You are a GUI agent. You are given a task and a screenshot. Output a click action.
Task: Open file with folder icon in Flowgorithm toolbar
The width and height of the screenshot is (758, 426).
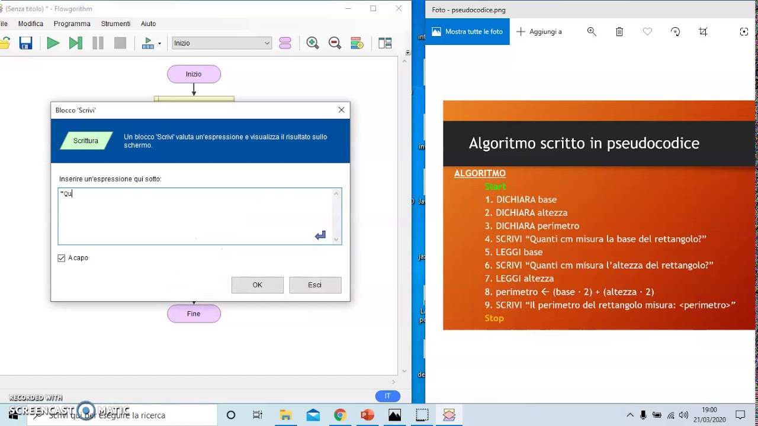point(5,43)
